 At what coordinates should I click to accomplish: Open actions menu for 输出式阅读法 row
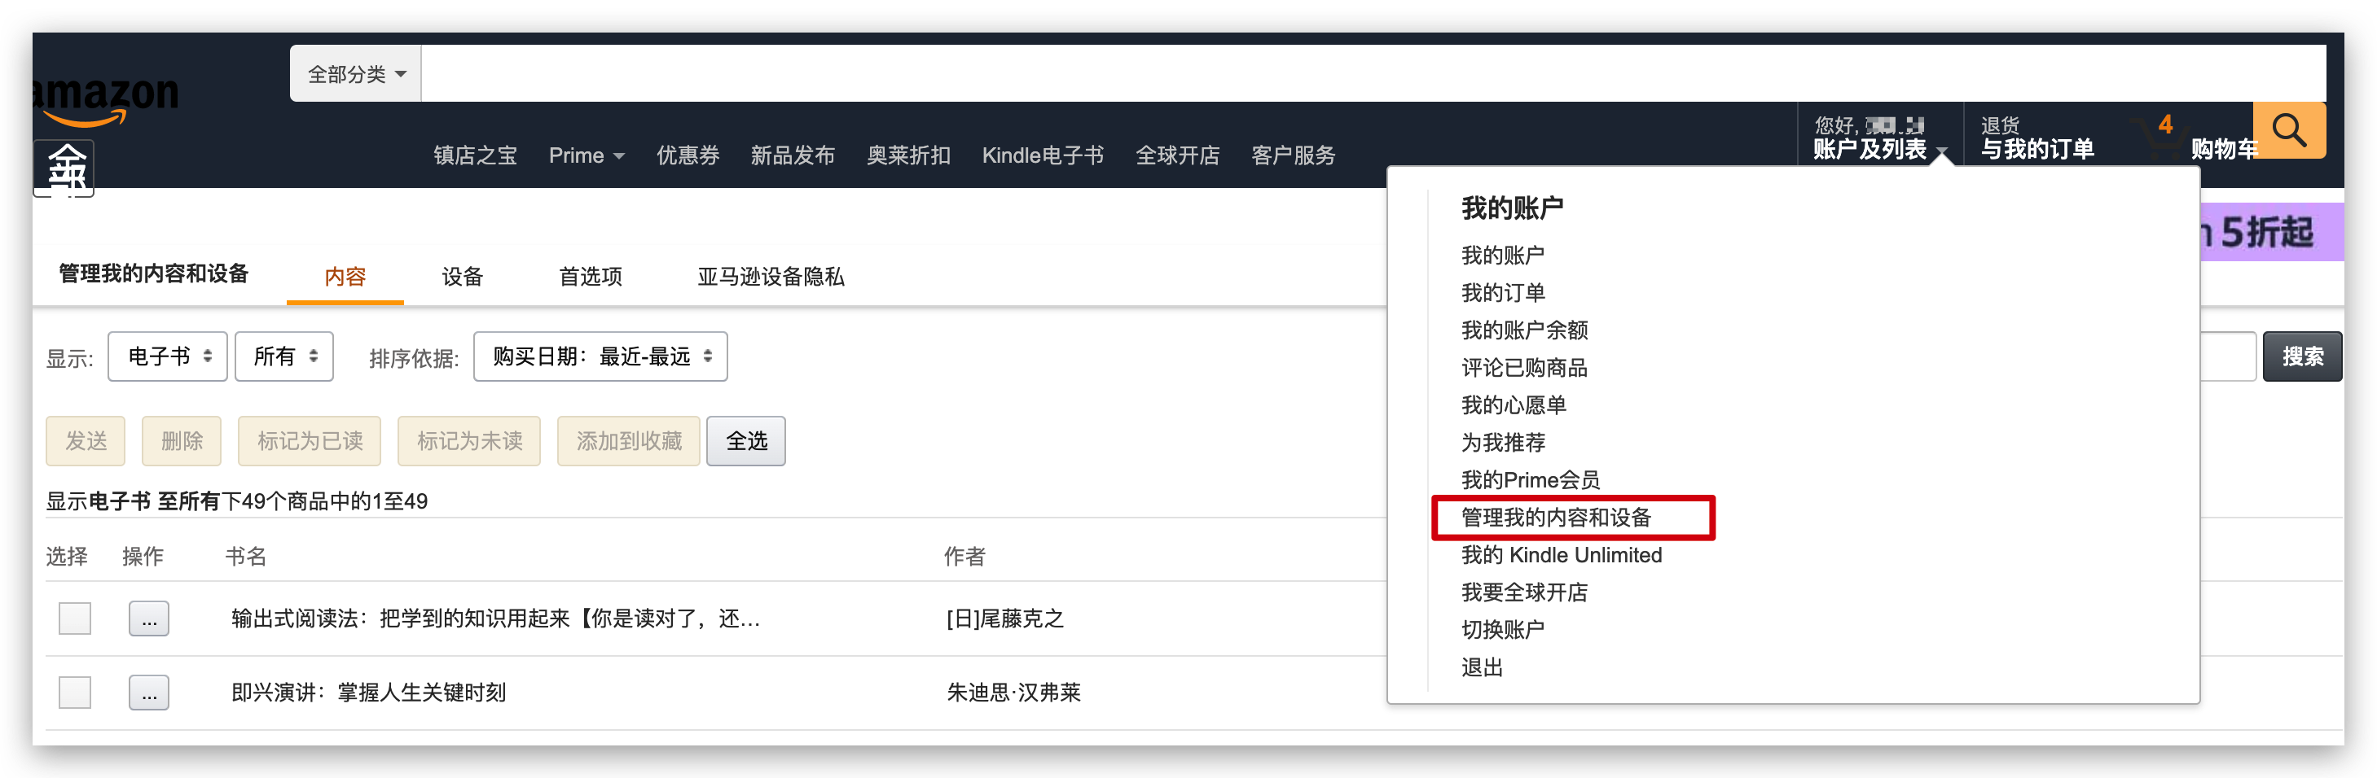click(x=148, y=618)
